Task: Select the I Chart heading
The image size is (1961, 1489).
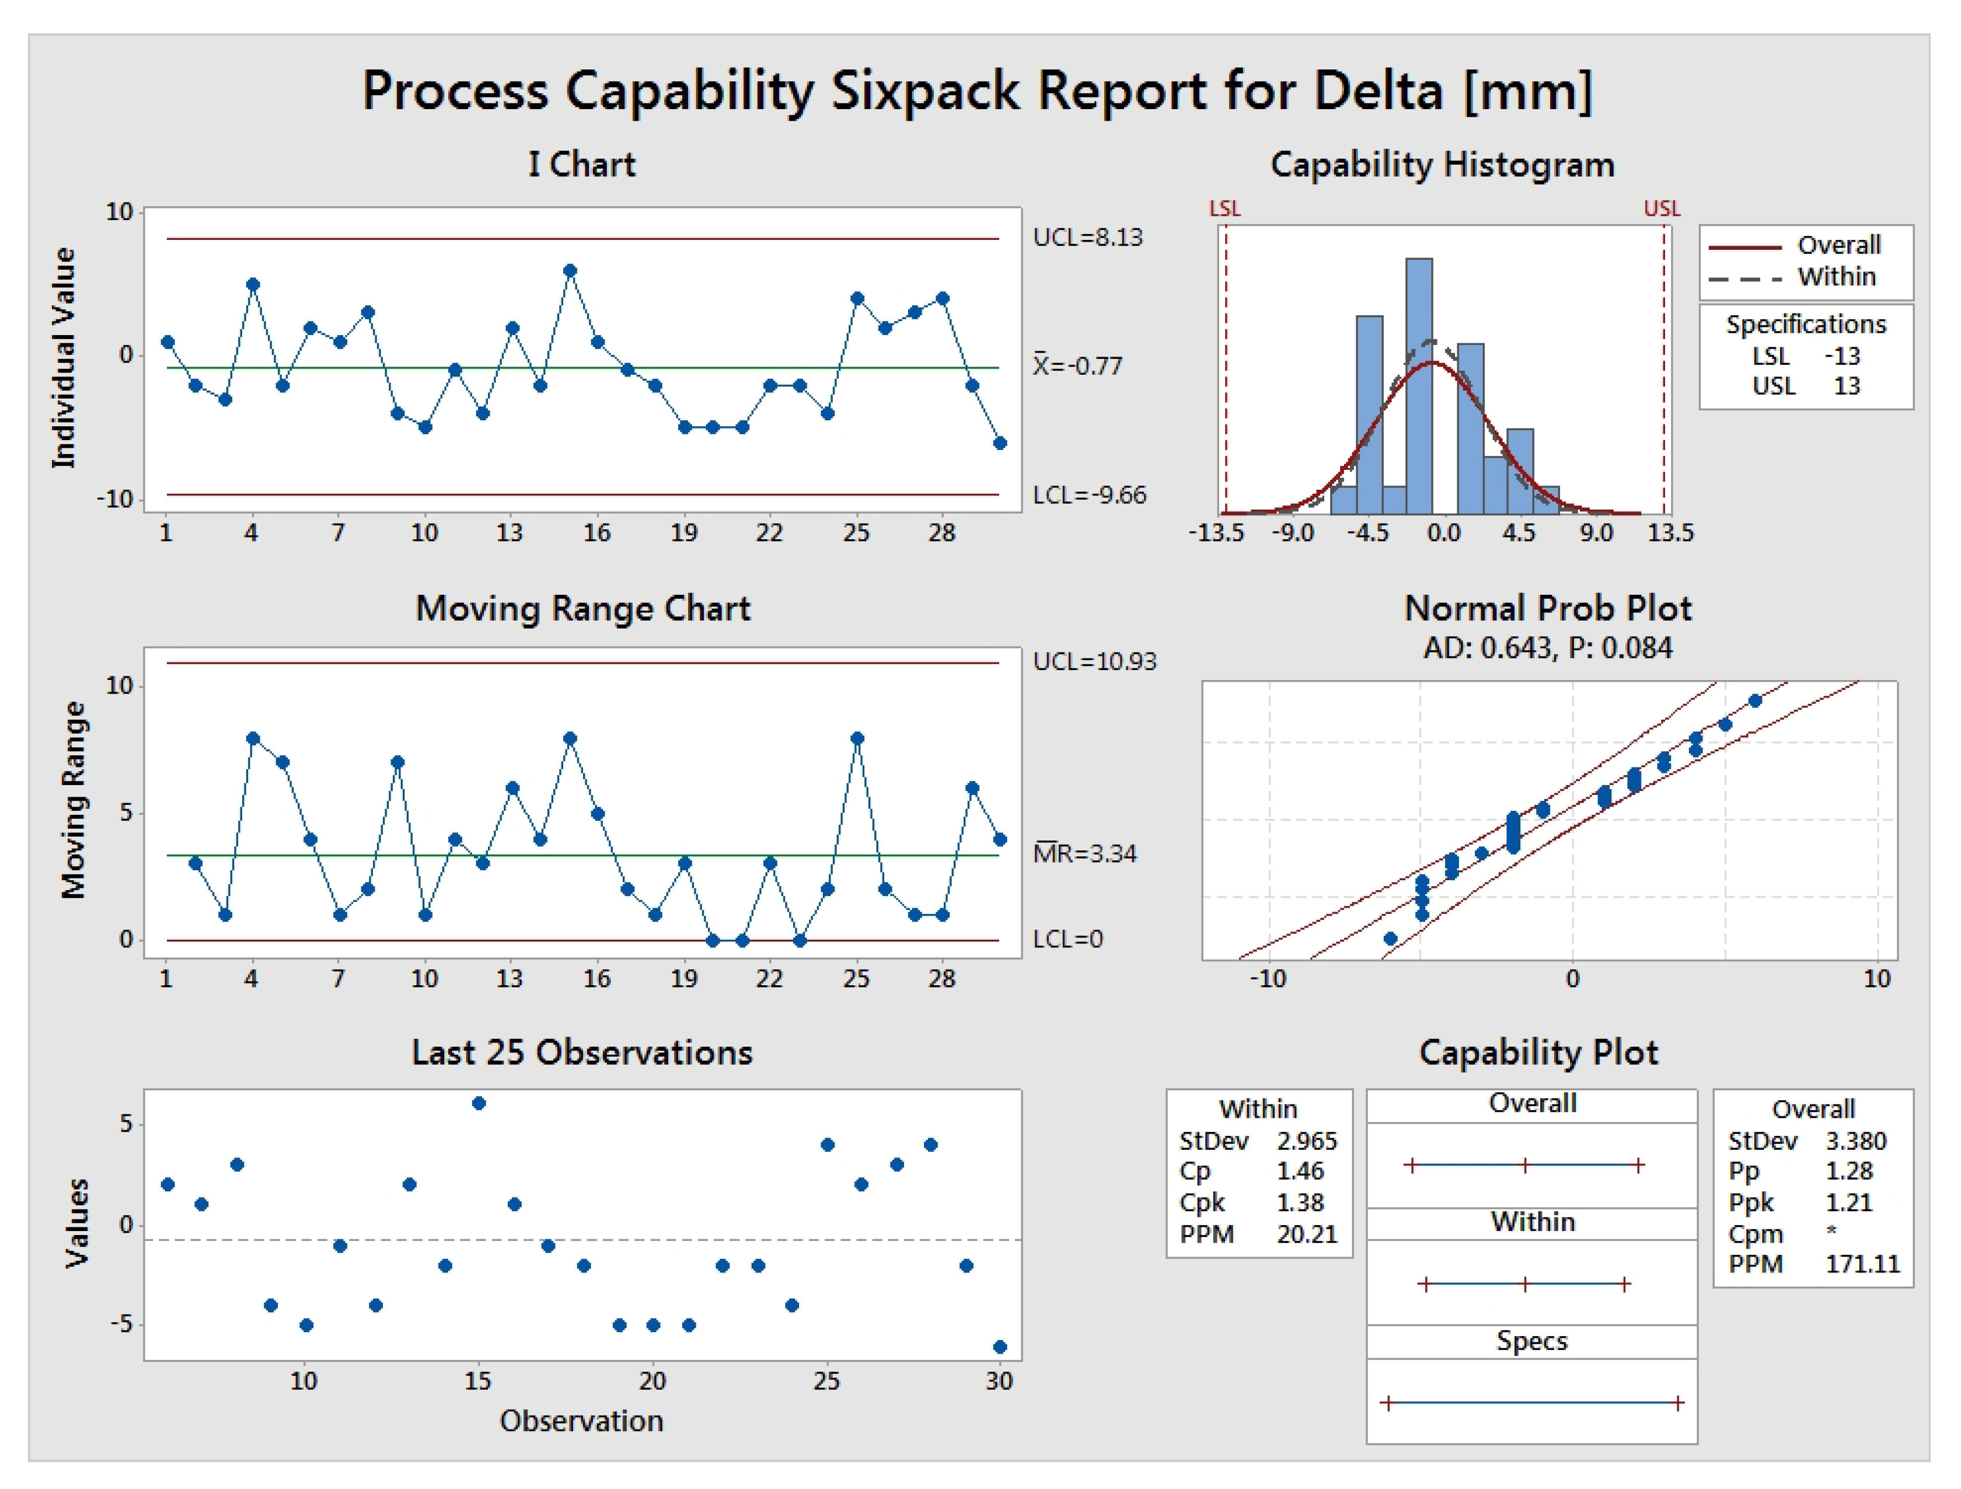Action: [x=581, y=165]
